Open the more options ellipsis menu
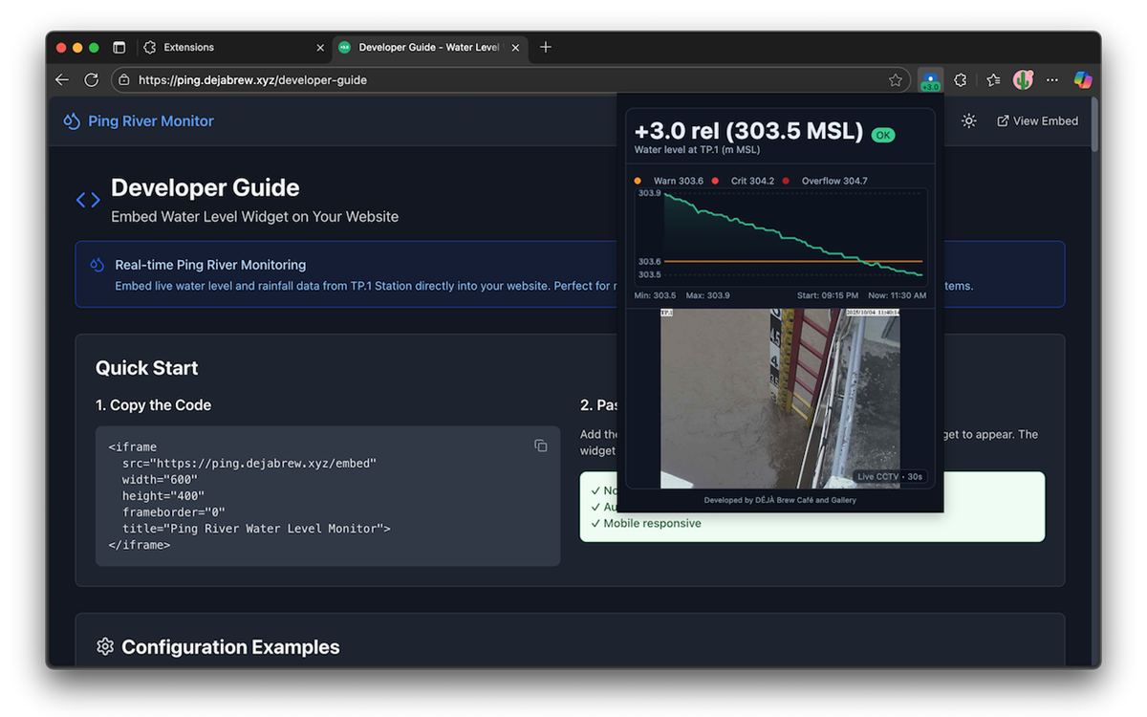This screenshot has height=717, width=1147. (1052, 80)
